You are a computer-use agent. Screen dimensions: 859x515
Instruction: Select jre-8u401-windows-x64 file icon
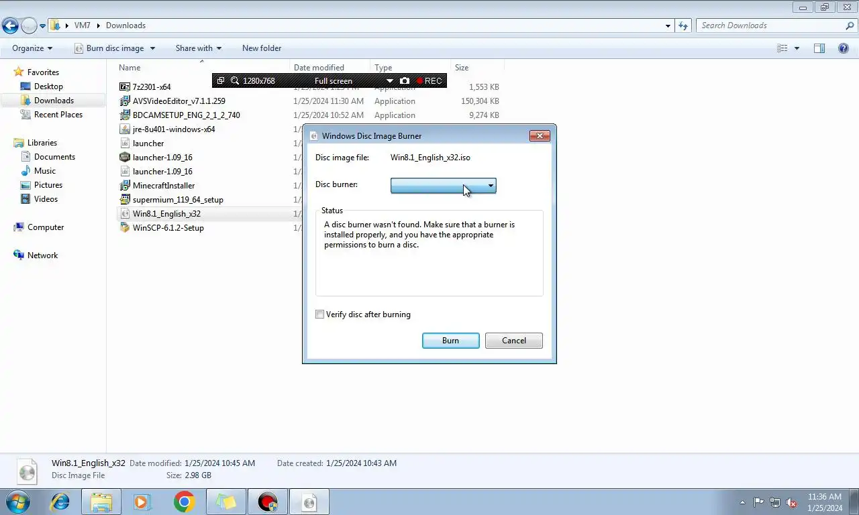[125, 129]
